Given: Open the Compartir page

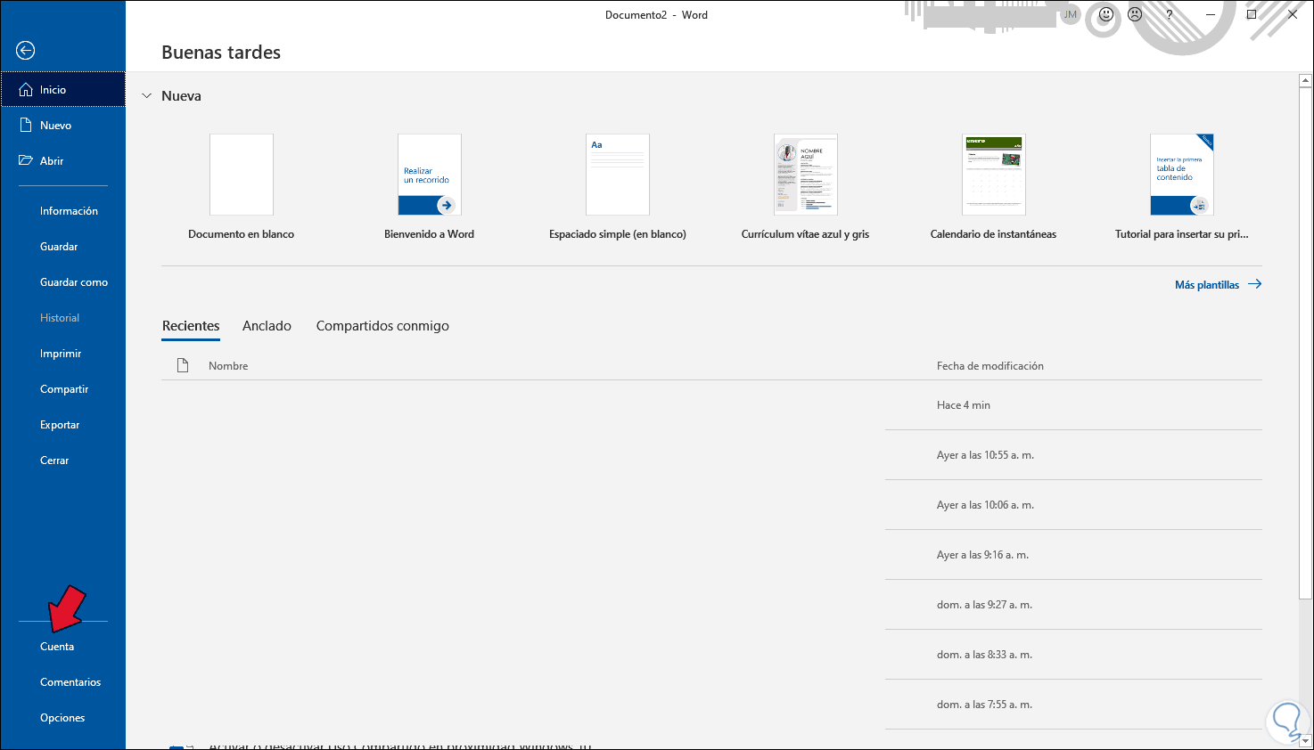Looking at the screenshot, I should pyautogui.click(x=63, y=389).
